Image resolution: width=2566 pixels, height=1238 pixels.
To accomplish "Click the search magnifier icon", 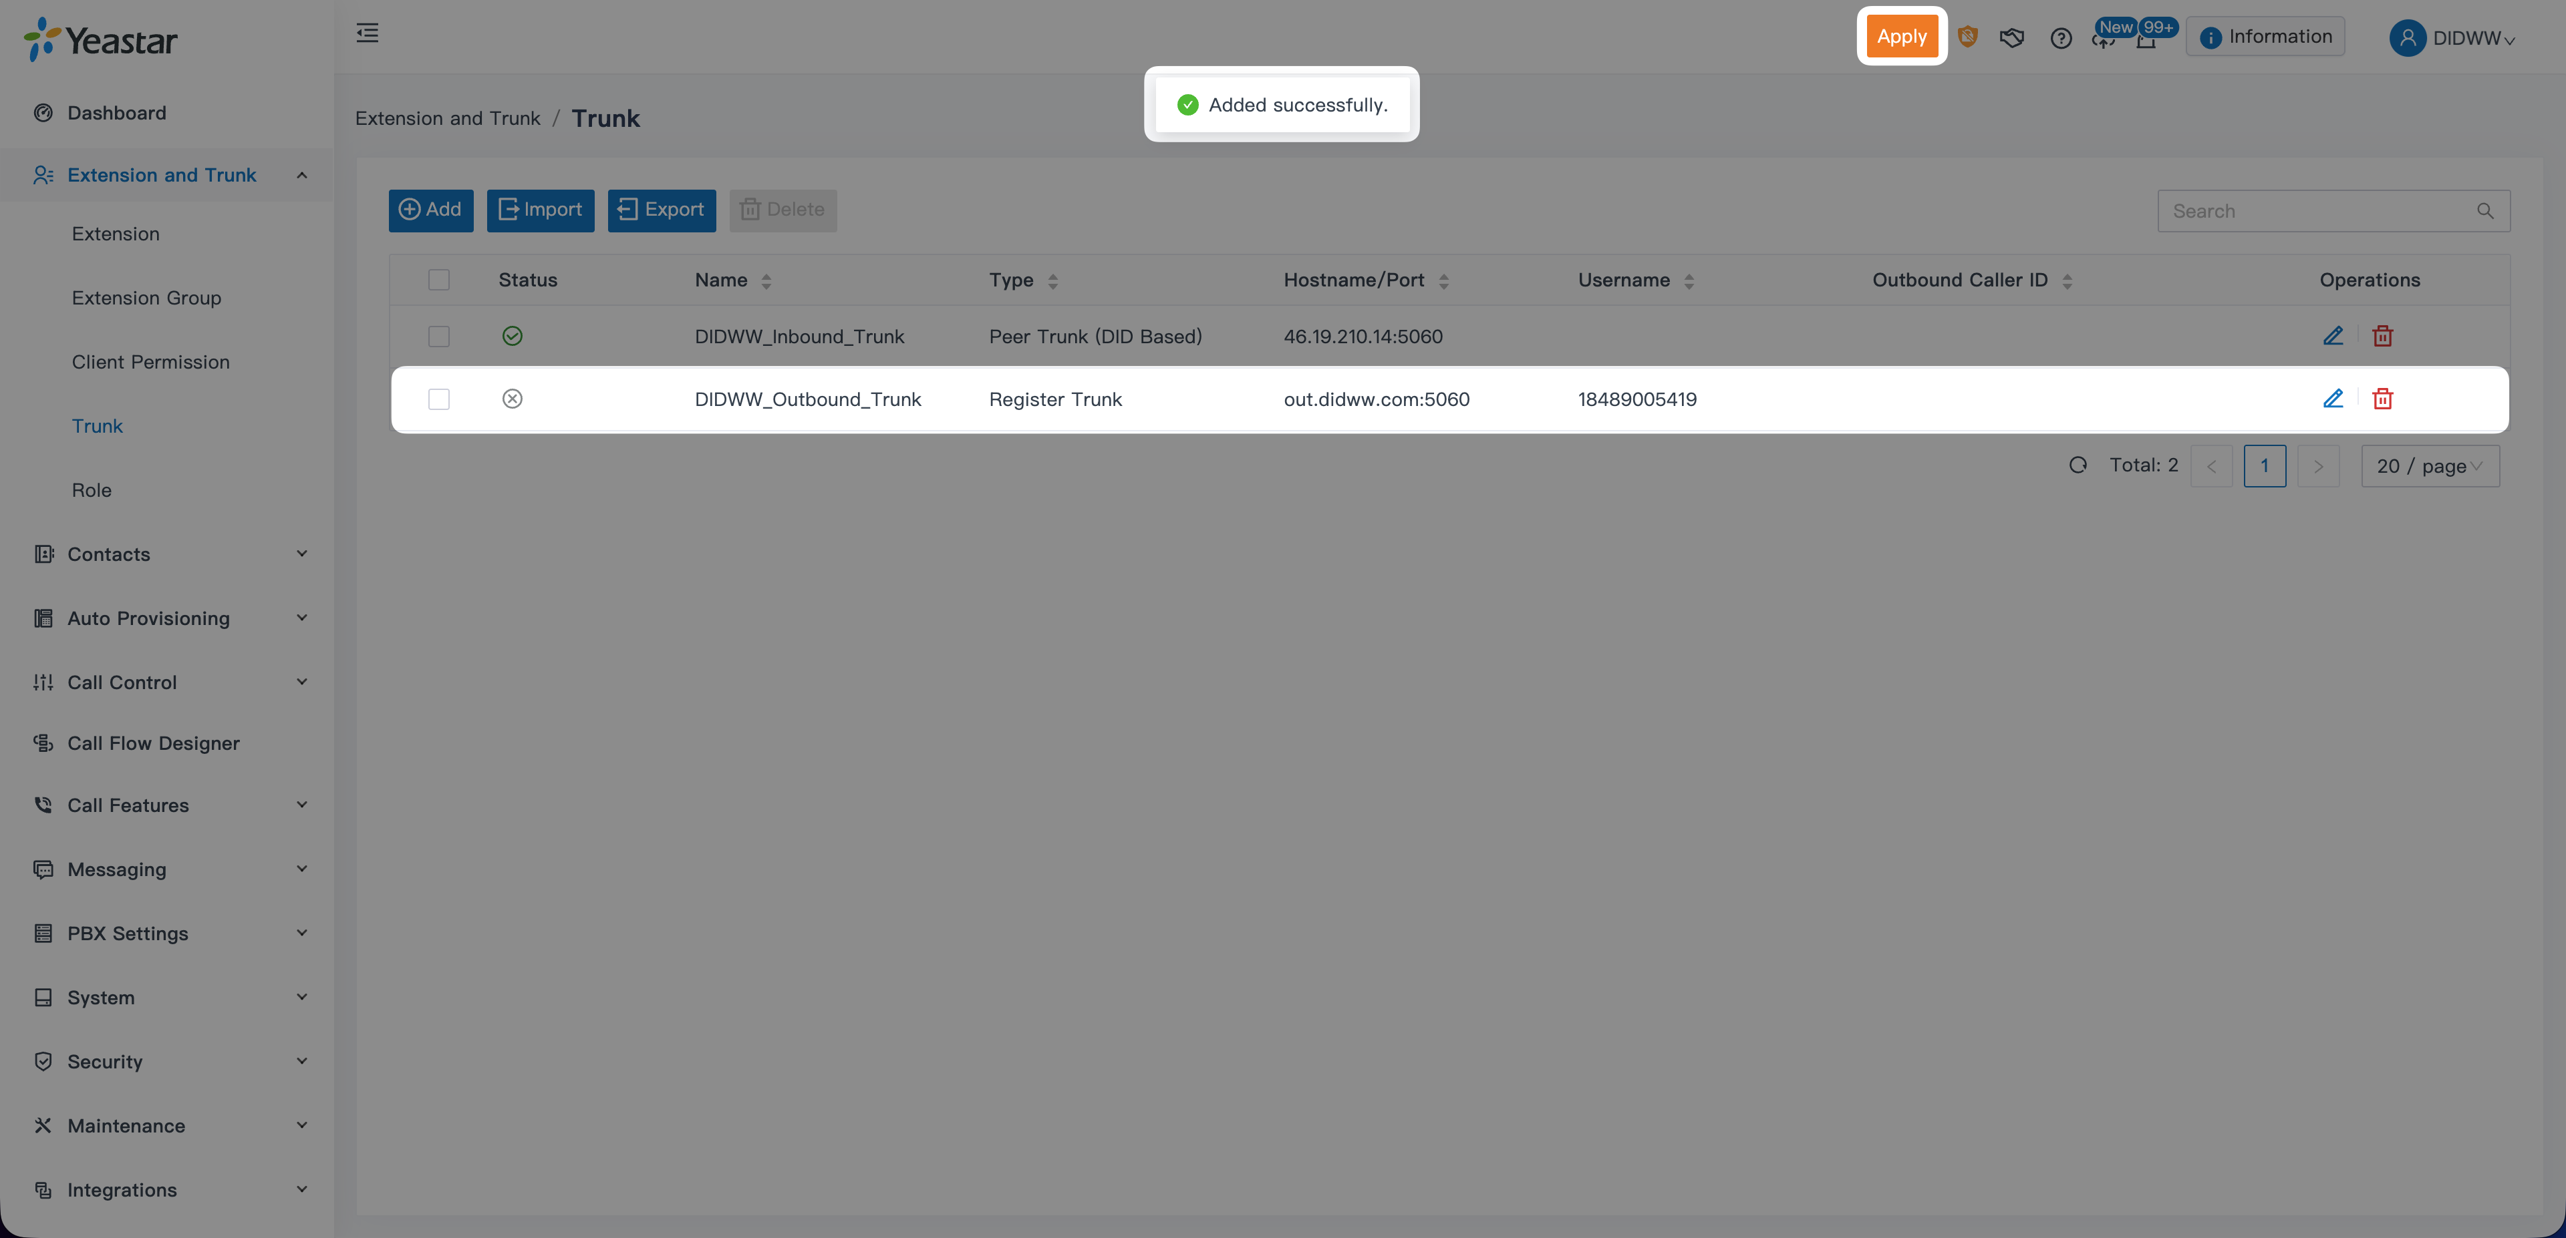I will pyautogui.click(x=2484, y=211).
